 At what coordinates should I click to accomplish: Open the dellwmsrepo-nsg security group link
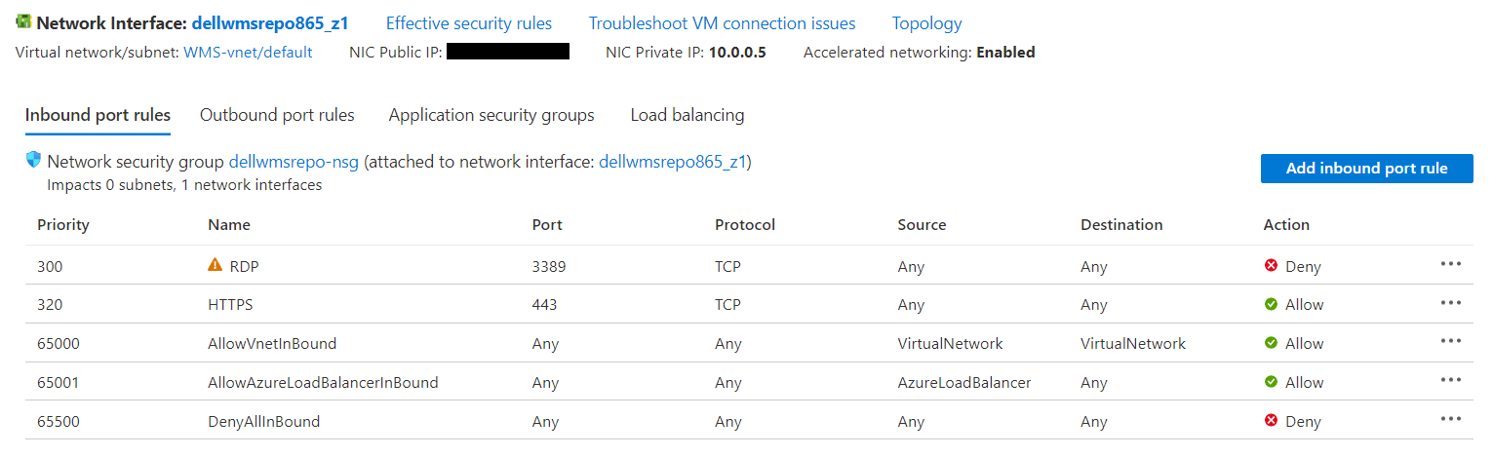[x=294, y=162]
